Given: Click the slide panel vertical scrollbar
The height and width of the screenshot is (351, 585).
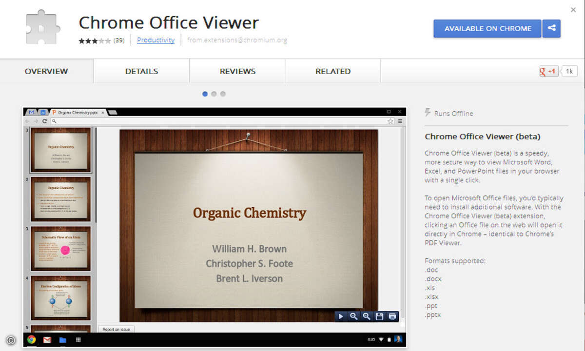Looking at the screenshot, I should pos(96,175).
